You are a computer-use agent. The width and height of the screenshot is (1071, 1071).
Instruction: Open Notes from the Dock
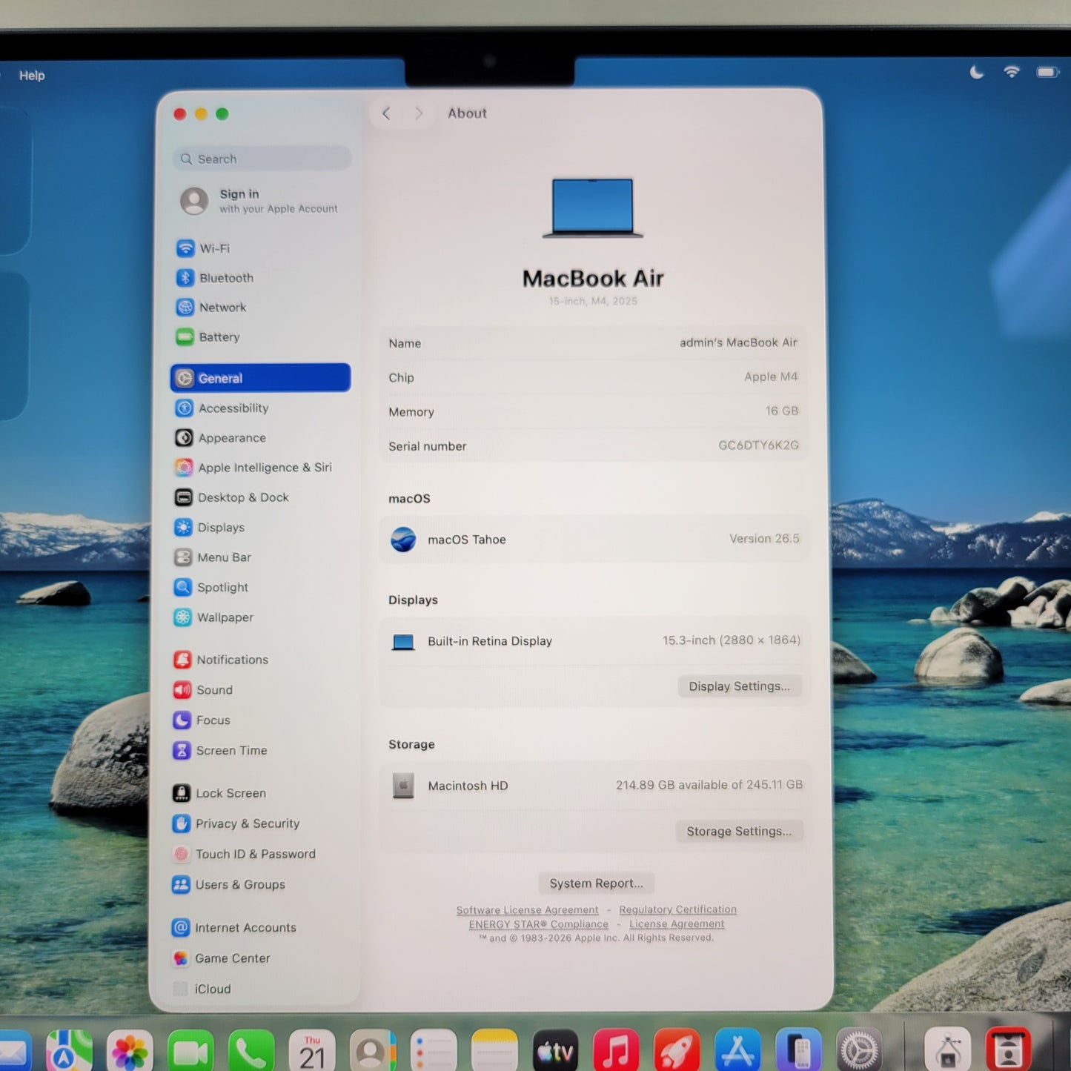pyautogui.click(x=494, y=1051)
